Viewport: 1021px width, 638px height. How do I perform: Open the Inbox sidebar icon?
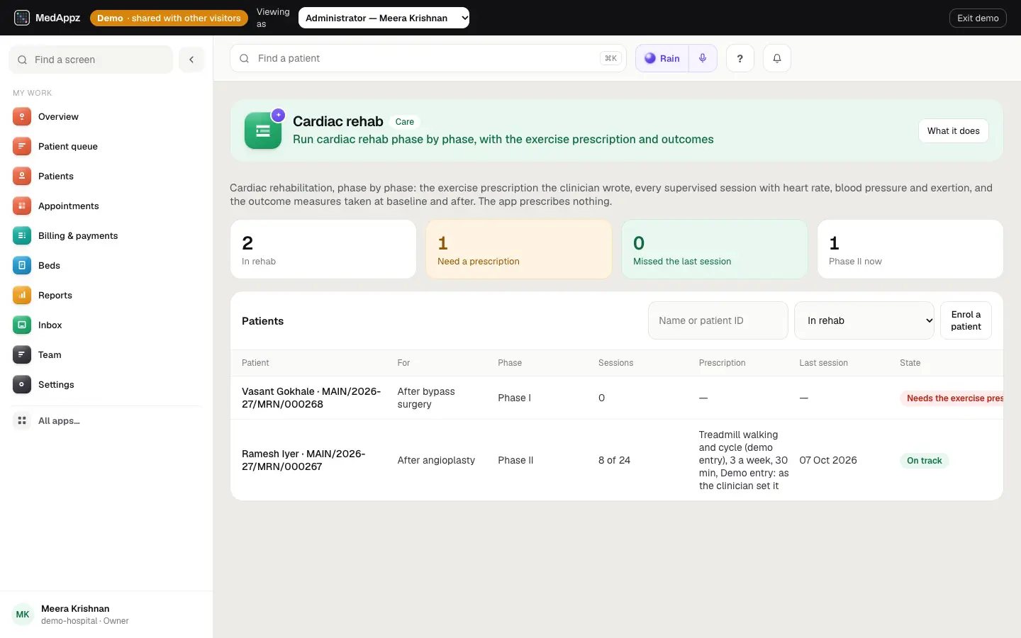pos(22,325)
